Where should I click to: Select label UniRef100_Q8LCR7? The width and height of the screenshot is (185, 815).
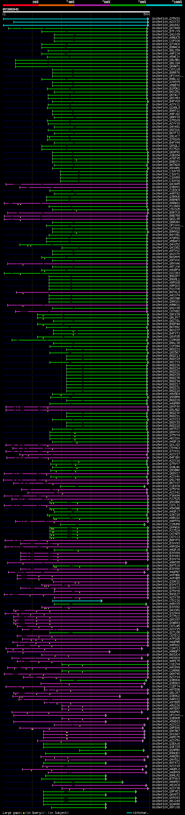pyautogui.click(x=166, y=693)
